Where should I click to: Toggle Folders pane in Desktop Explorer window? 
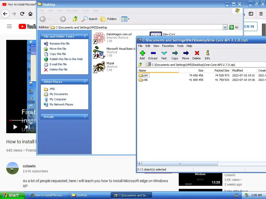[x=109, y=19]
